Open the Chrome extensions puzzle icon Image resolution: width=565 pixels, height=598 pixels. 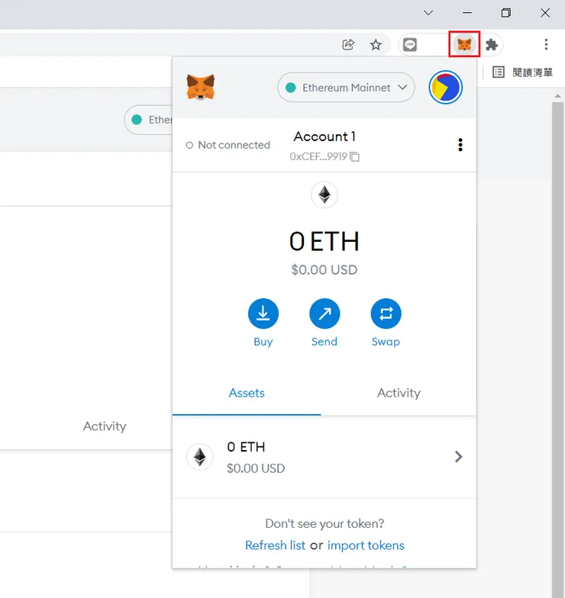pos(492,45)
